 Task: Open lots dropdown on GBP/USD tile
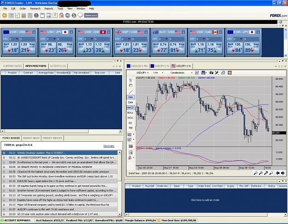click(129, 39)
